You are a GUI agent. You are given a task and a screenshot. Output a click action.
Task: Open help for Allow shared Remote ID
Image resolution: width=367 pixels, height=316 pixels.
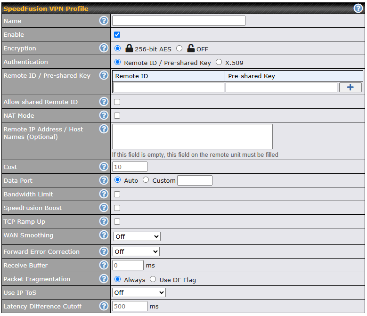pos(104,102)
